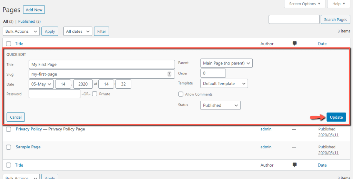Open the top Bulk Actions dropdown
This screenshot has height=179, width=353.
coord(21,31)
